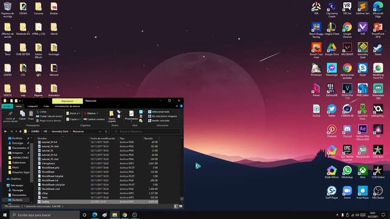Select the Minecraft Launcher desktop shortcut

click(363, 112)
